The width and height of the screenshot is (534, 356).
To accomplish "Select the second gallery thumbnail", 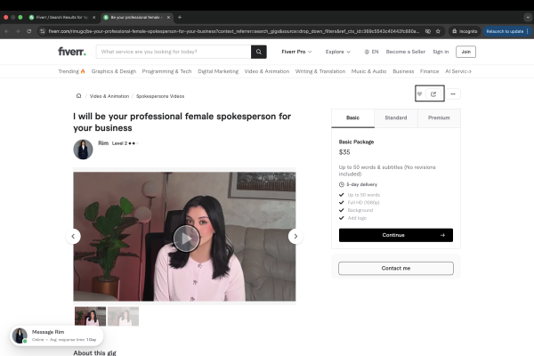I will pos(123,316).
